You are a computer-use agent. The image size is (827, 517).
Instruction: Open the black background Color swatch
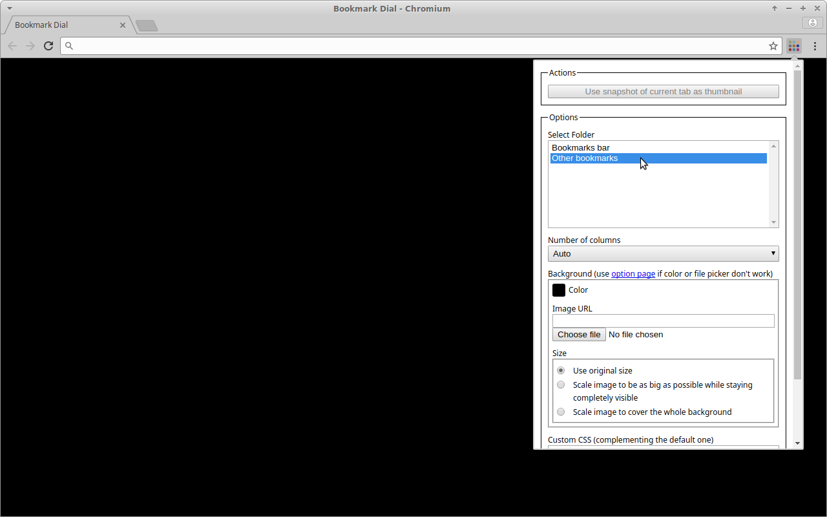(x=559, y=290)
